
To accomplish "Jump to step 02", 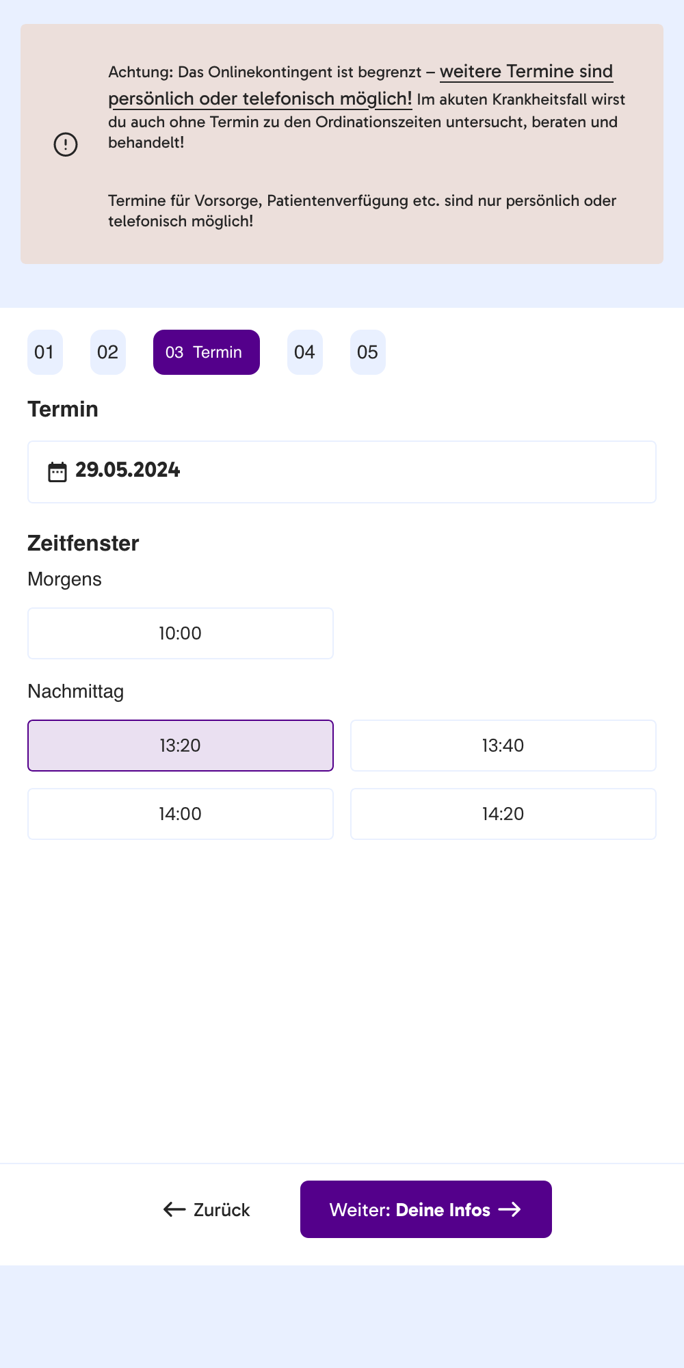I will pyautogui.click(x=108, y=352).
